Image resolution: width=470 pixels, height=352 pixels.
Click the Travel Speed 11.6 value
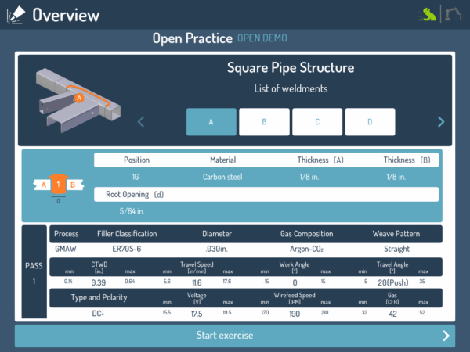click(197, 282)
